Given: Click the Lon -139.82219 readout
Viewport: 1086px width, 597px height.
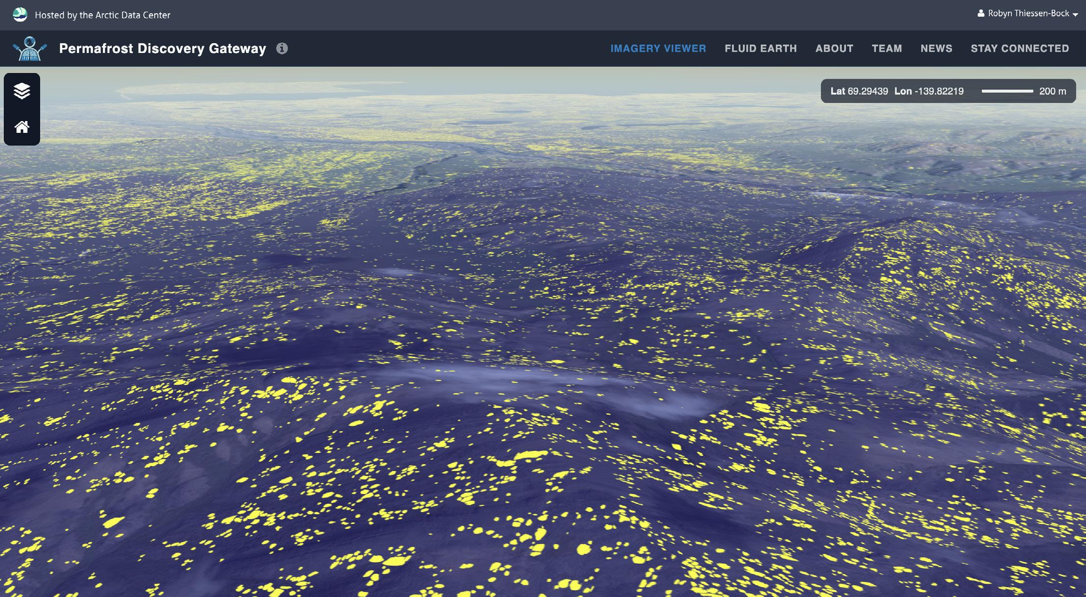Looking at the screenshot, I should pos(929,91).
